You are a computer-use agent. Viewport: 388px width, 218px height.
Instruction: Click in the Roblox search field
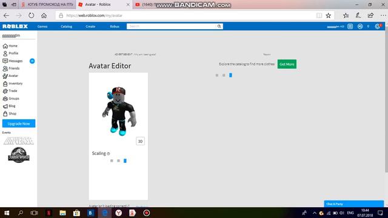tap(172, 26)
